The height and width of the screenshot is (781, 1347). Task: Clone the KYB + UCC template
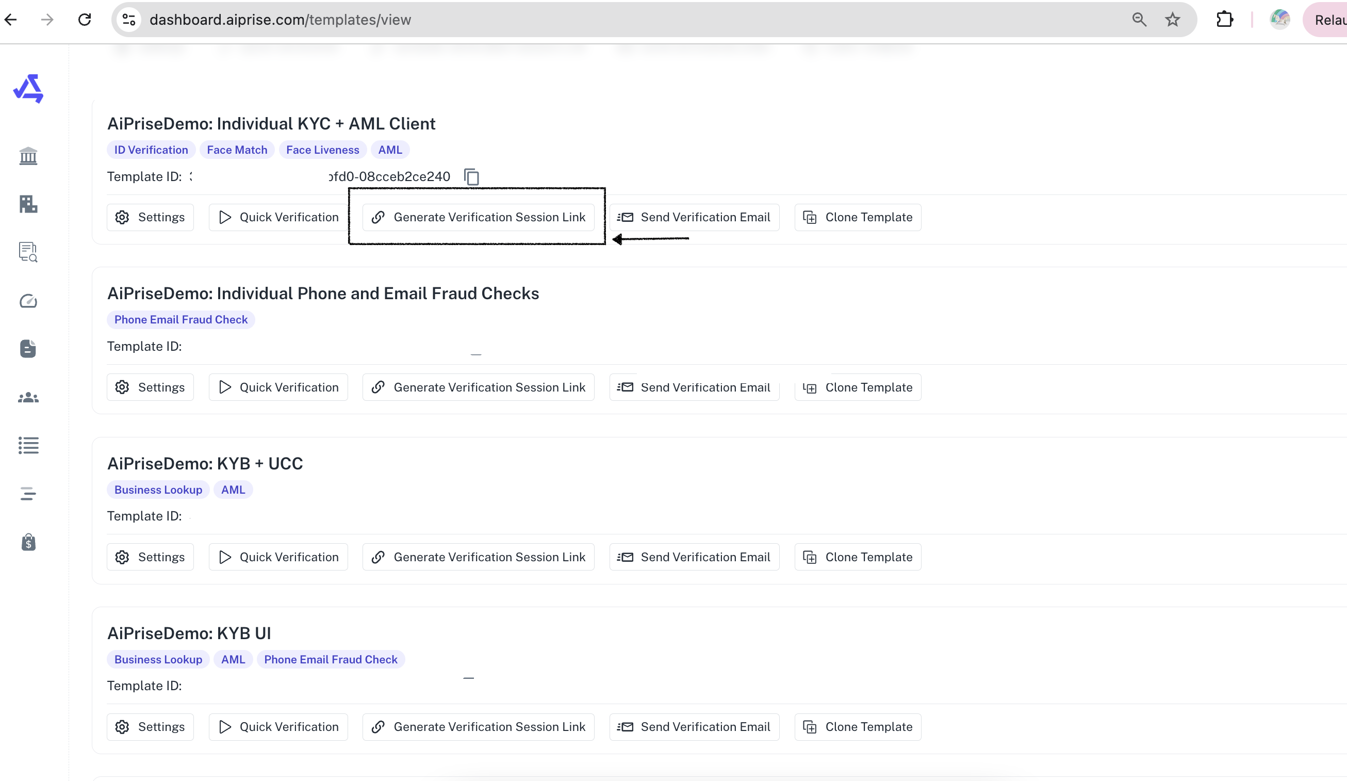coord(858,557)
